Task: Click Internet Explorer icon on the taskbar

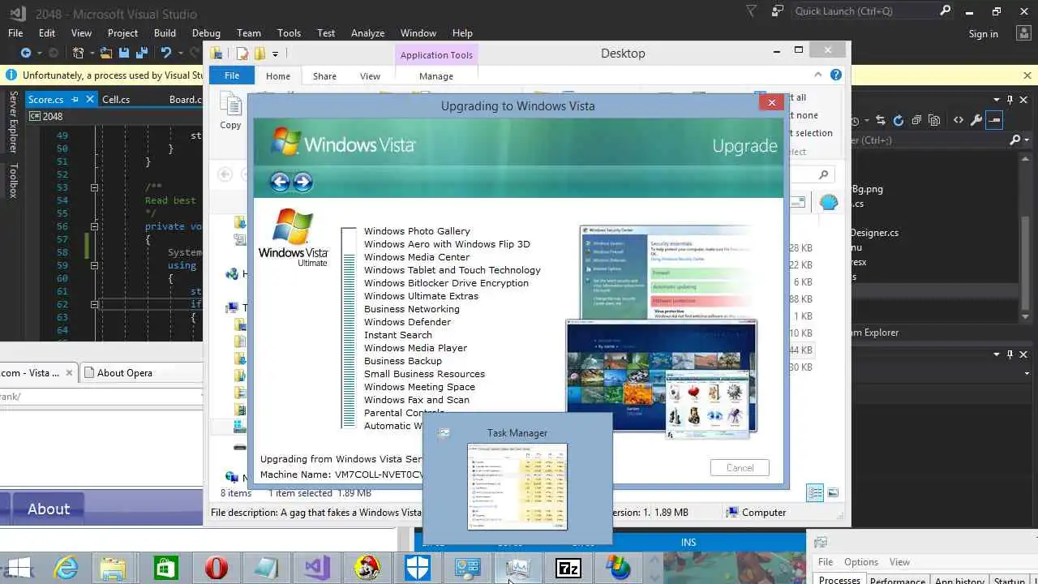Action: pos(66,569)
